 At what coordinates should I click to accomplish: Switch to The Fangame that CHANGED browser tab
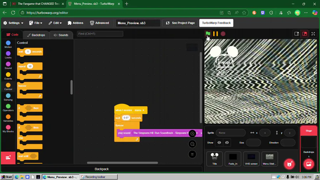[38, 4]
